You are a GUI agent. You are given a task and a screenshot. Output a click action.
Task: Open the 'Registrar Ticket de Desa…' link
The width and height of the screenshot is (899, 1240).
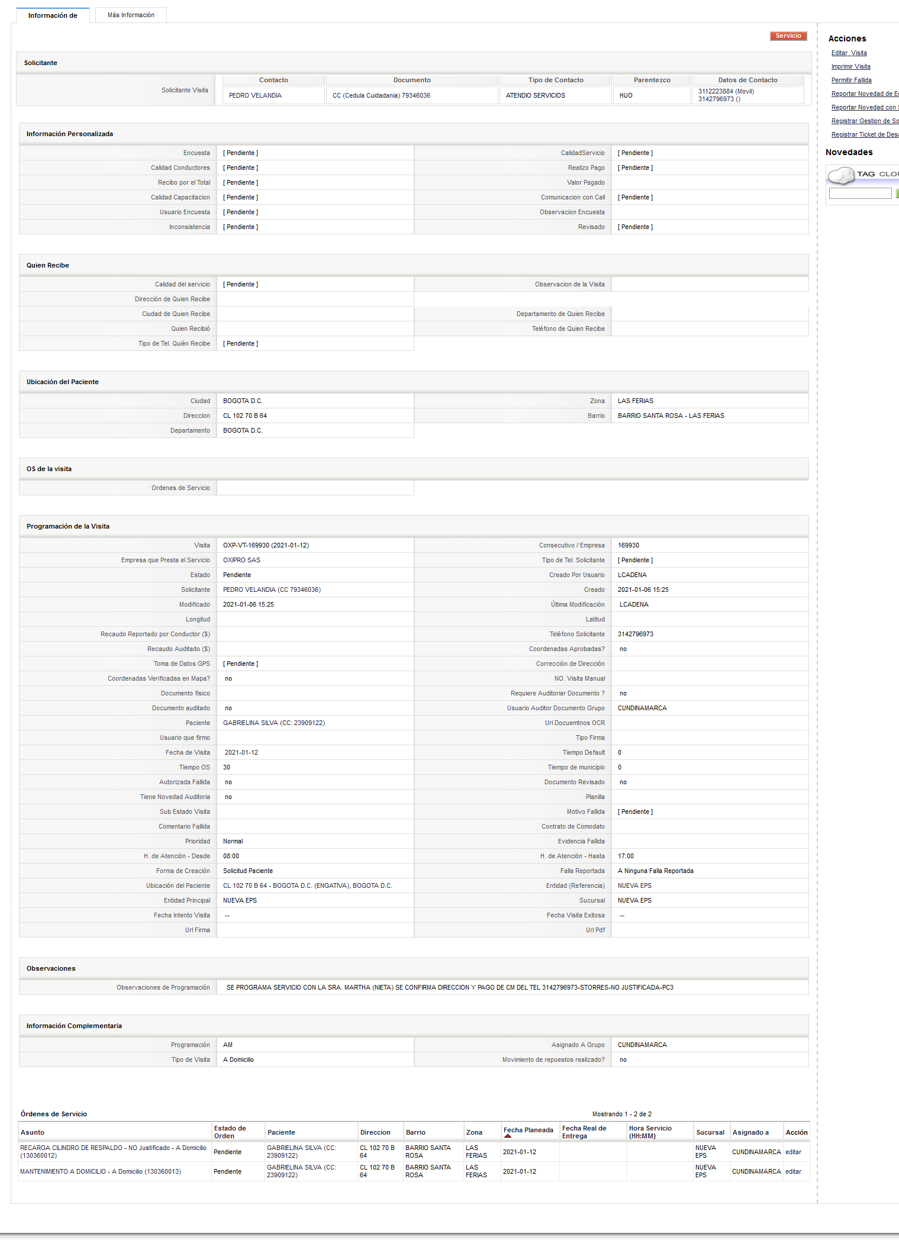865,135
